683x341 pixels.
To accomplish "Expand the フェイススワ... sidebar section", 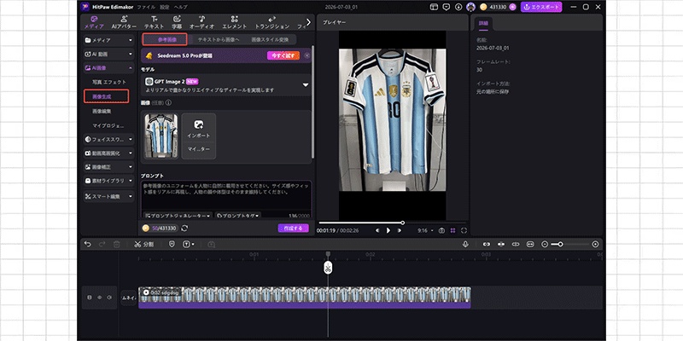I will (x=108, y=139).
